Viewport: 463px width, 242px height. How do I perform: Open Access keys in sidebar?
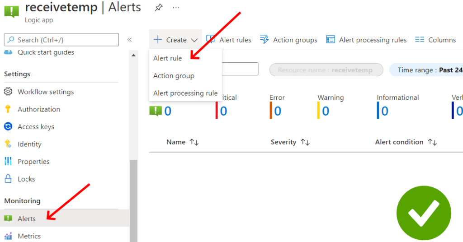click(36, 127)
